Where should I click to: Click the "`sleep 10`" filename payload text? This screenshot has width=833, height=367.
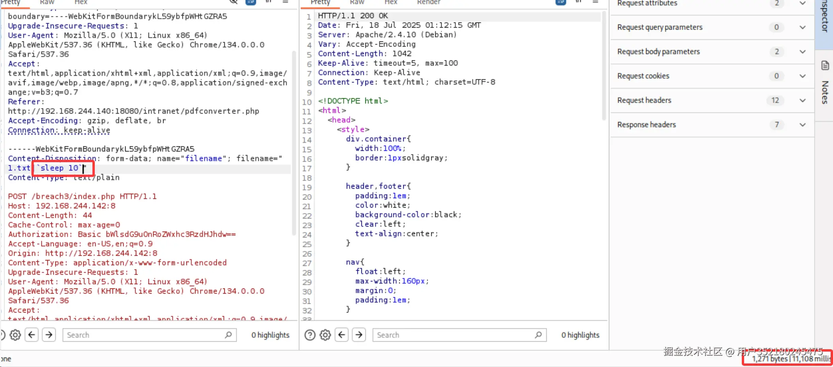(x=58, y=168)
